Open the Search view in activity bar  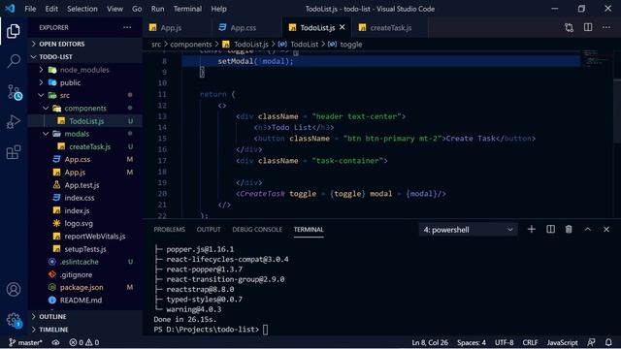point(14,61)
